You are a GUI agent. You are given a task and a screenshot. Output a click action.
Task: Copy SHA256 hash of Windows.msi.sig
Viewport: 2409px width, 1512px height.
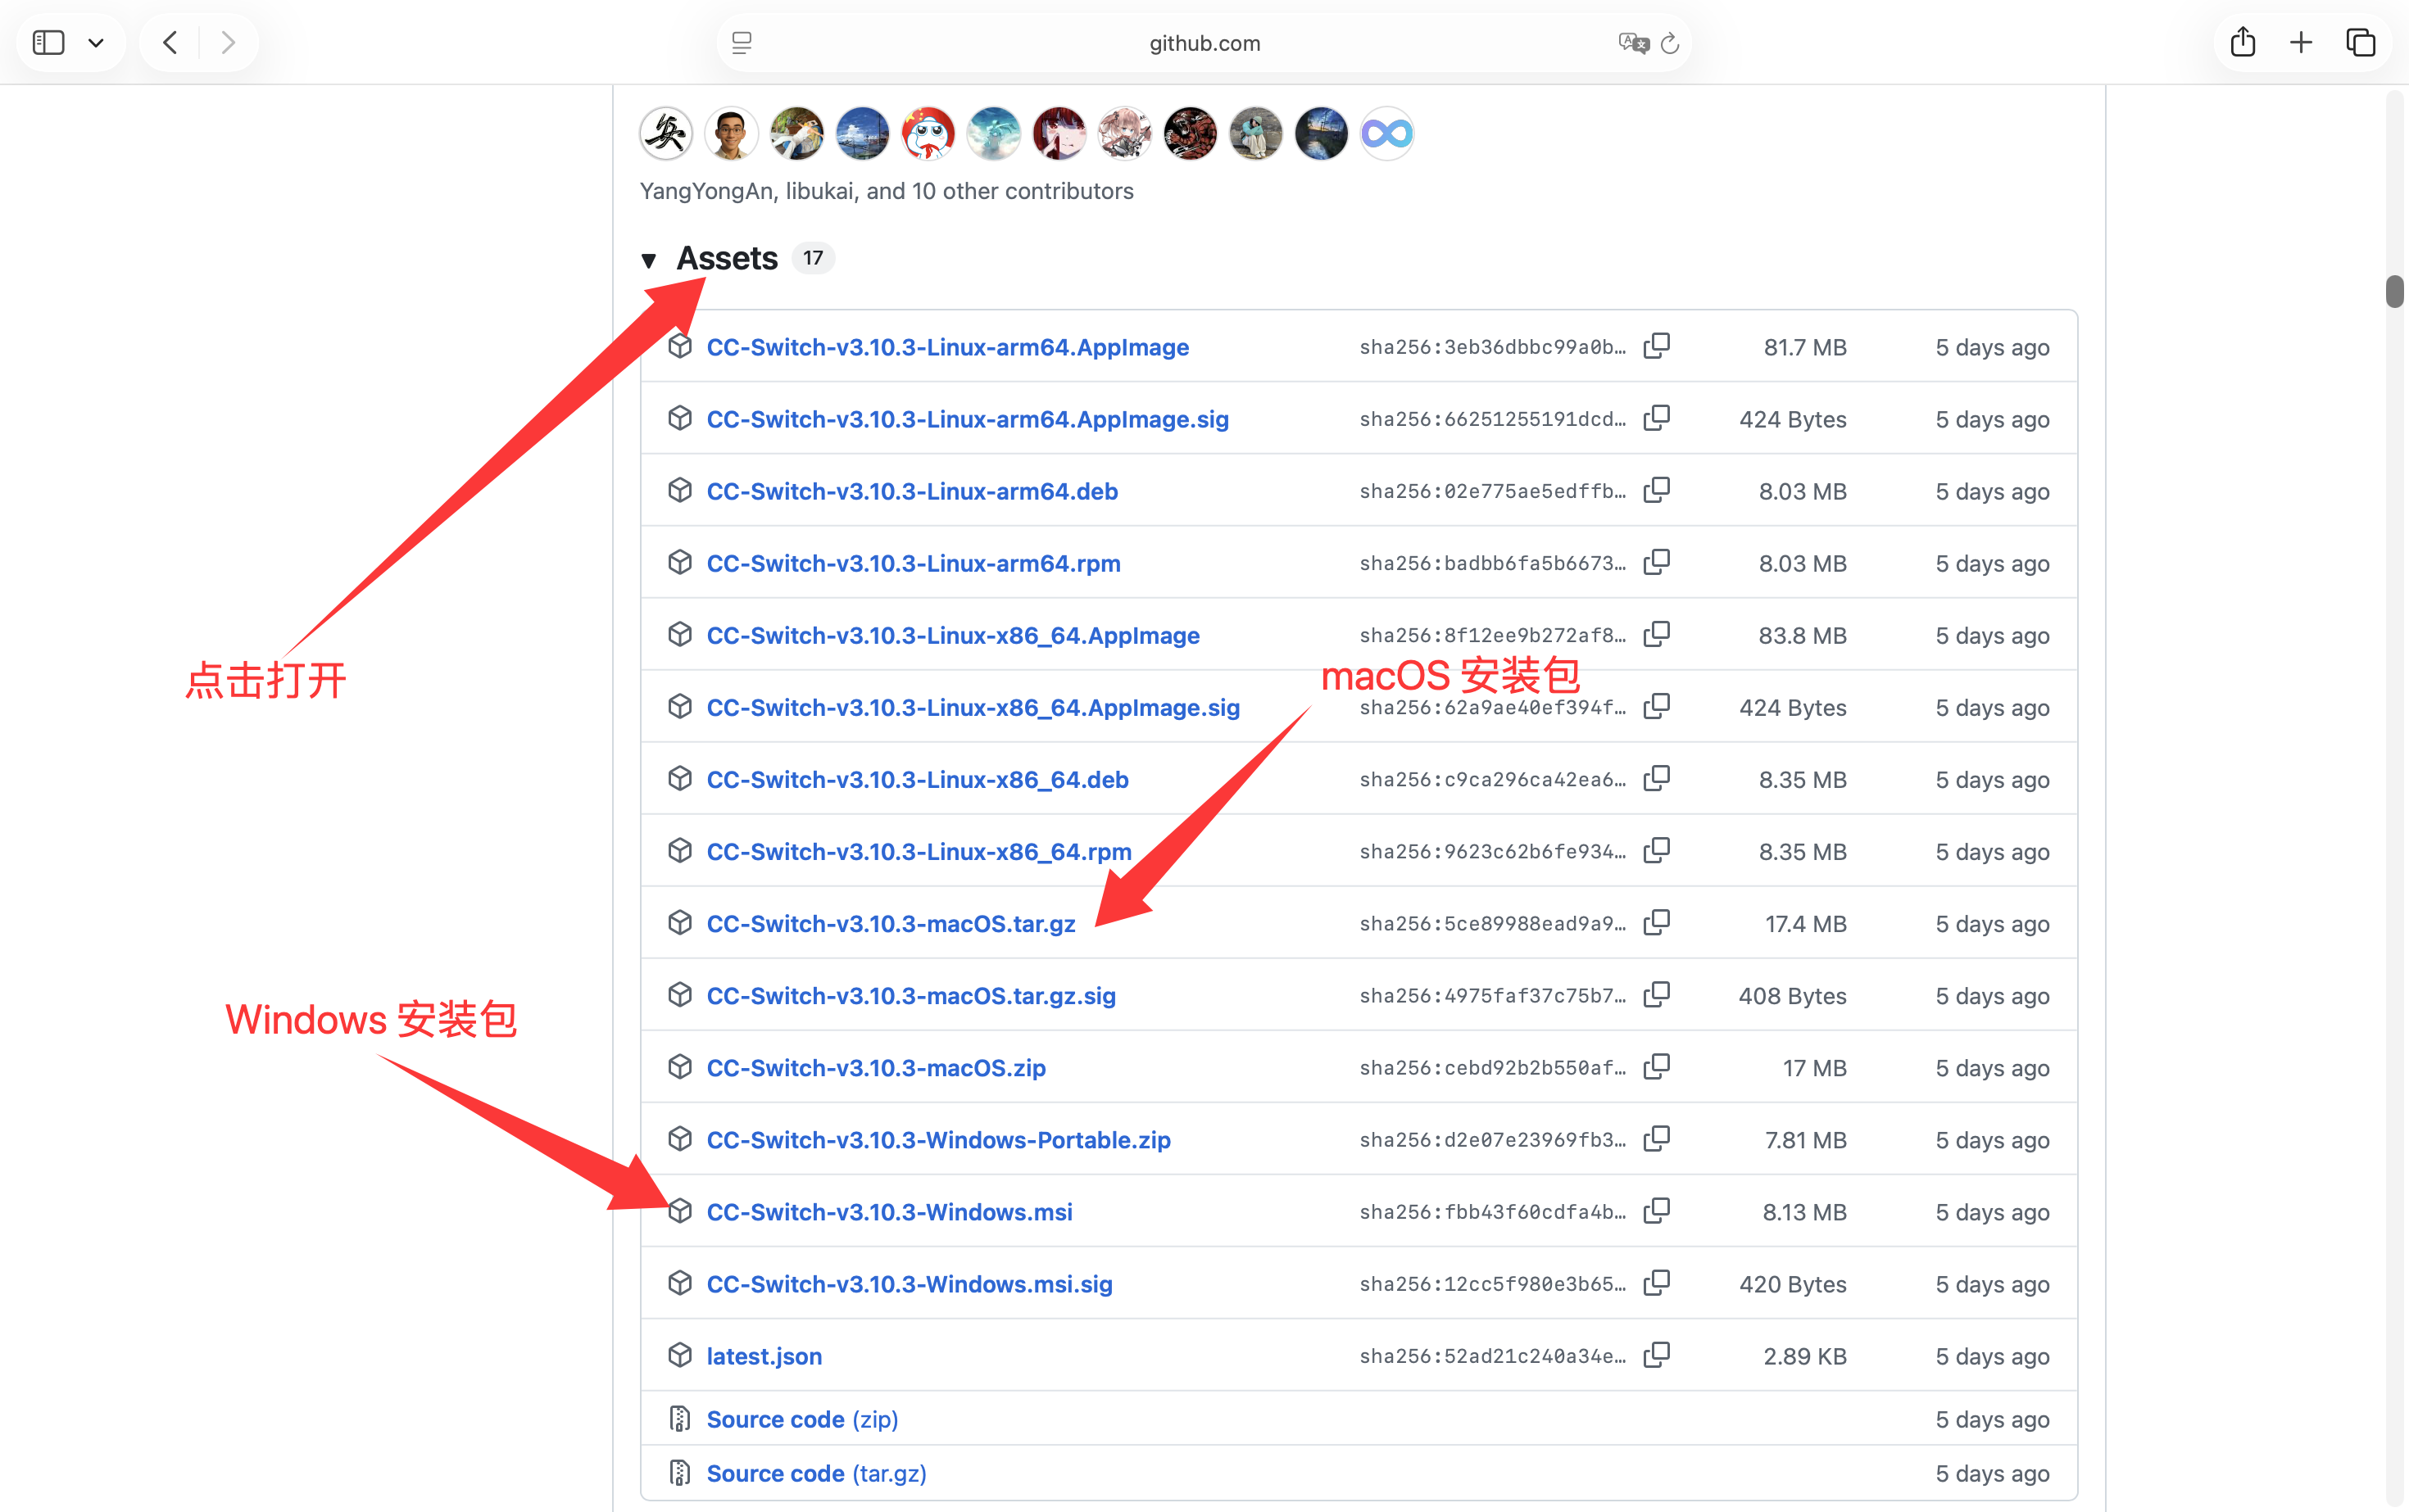tap(1657, 1282)
